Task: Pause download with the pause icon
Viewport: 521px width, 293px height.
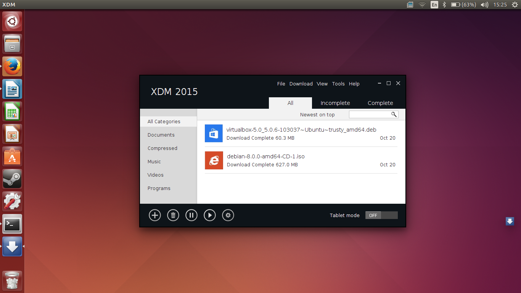Action: (x=191, y=215)
